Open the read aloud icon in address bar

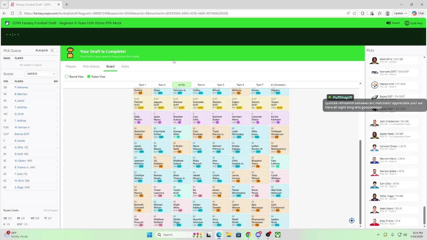[348, 13]
